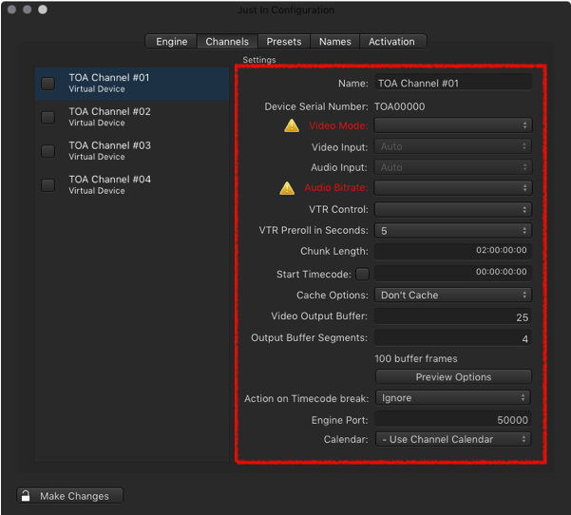Open VTR Preroll in Seconds dropdown
Screen dimensions: 571x515
pyautogui.click(x=453, y=231)
